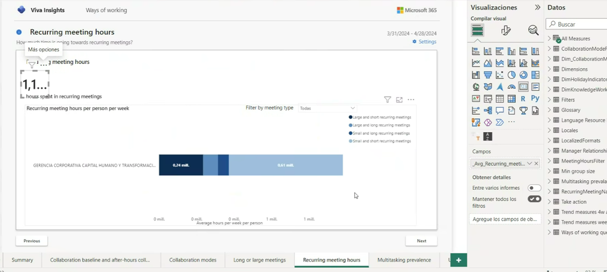Click the ellipsis to get more visuals

512,122
